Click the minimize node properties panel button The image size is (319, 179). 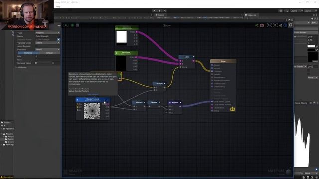[59, 25]
